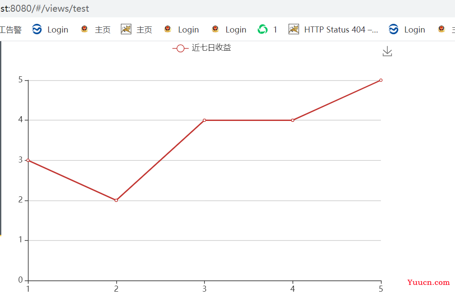455x306 pixels.
Task: Click the green swirl favicon beside 1
Action: (x=263, y=29)
